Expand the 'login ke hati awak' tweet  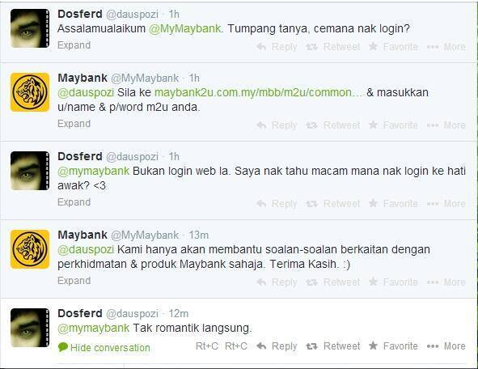(x=74, y=202)
